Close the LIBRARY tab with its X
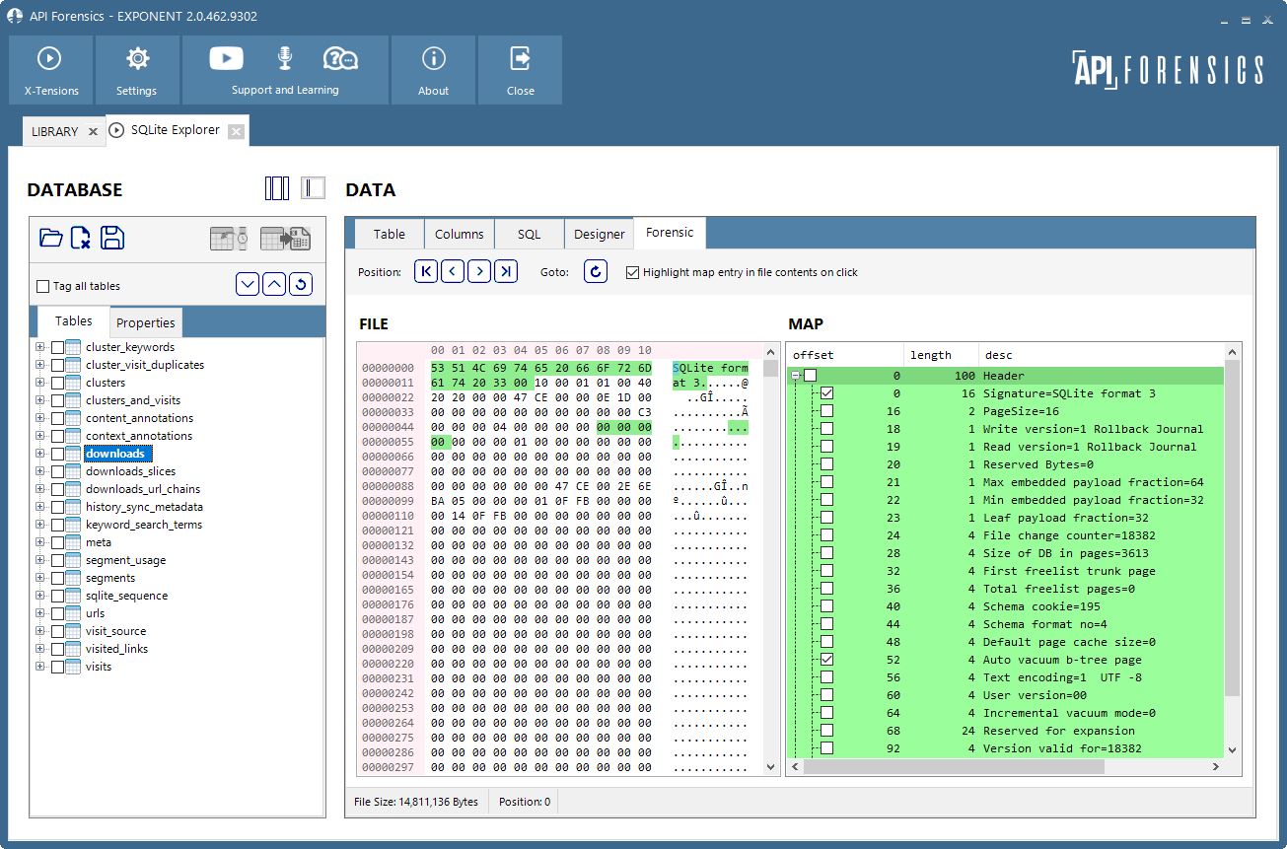1287x849 pixels. coord(93,131)
